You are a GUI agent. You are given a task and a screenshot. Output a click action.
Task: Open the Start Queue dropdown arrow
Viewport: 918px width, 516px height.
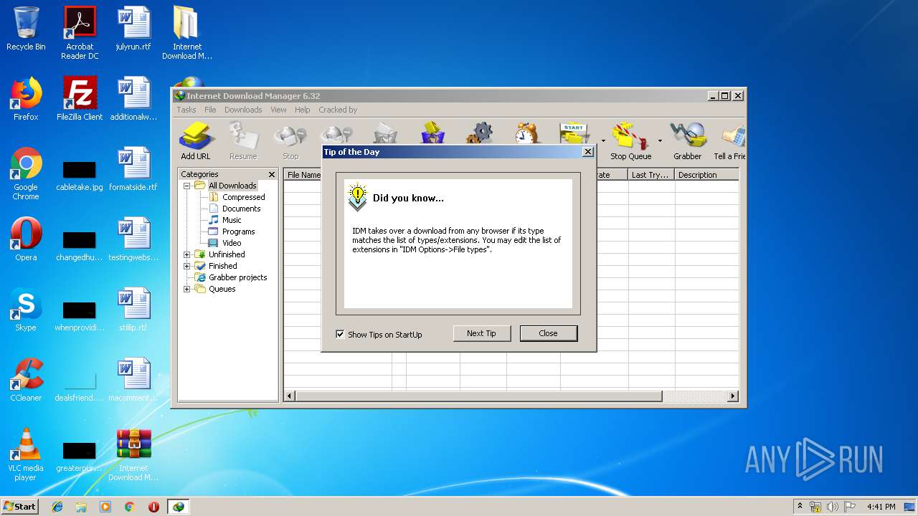[x=603, y=140]
